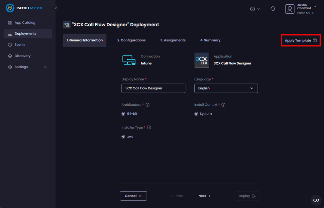The width and height of the screenshot is (324, 208).
Task: Select the System install context option
Action: [196, 114]
